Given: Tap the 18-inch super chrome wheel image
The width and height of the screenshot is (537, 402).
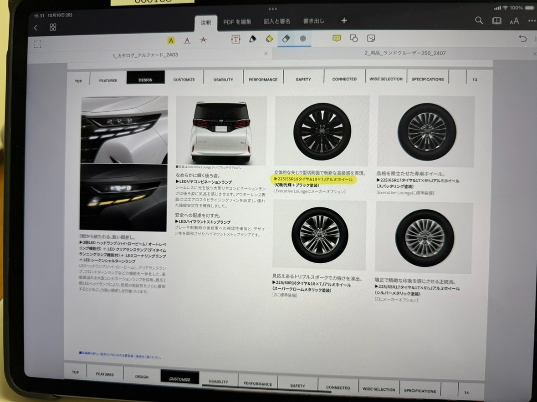Looking at the screenshot, I should point(320,235).
